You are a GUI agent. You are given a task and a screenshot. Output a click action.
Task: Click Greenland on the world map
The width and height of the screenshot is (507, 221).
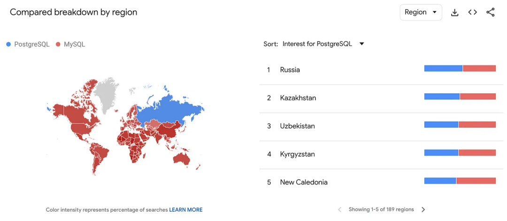click(x=107, y=91)
